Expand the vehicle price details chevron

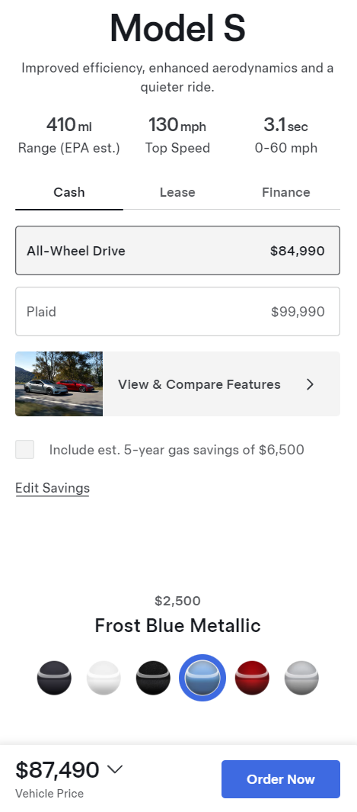pos(115,769)
